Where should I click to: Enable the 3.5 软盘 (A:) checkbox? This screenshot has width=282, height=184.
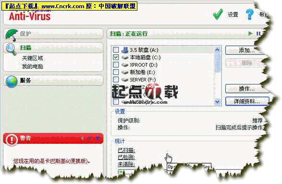pyautogui.click(x=116, y=50)
